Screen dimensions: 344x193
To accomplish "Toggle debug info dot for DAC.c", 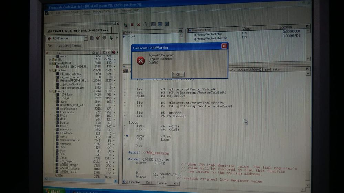I will coord(114,116).
